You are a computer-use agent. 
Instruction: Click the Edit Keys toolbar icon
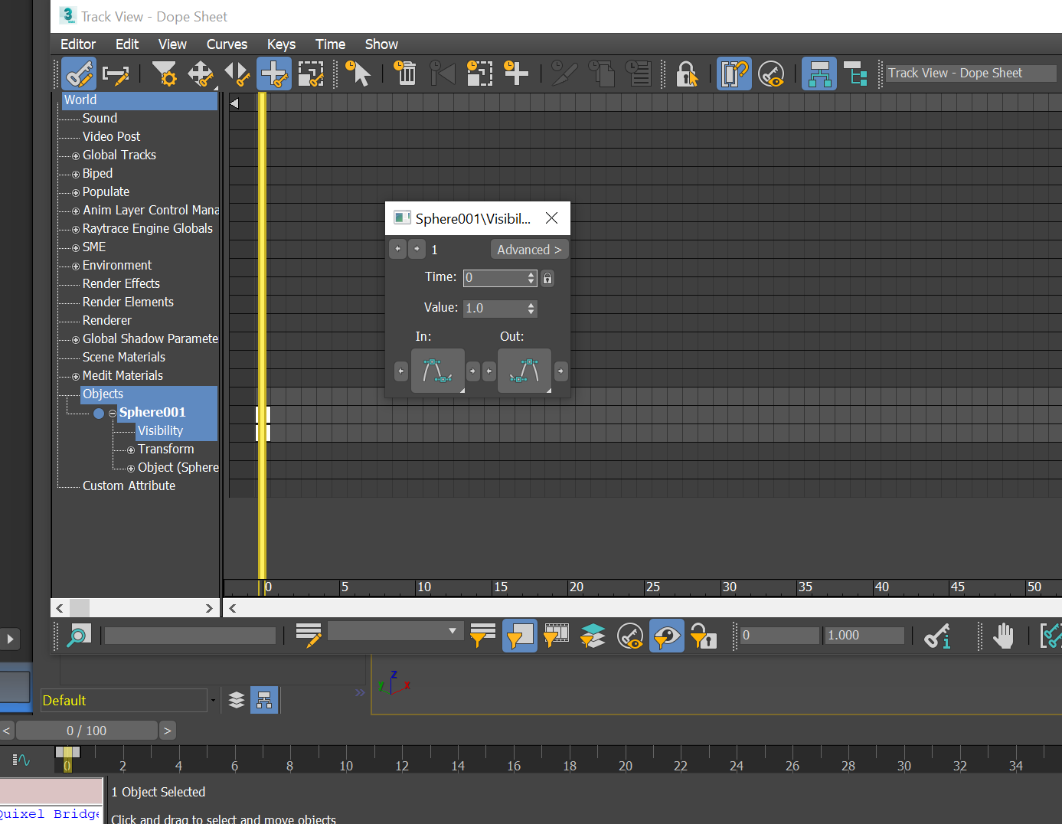tap(79, 74)
